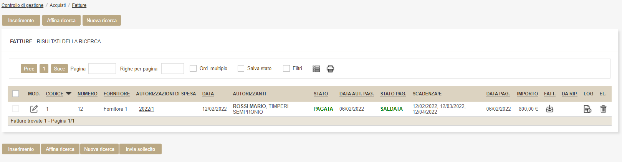Sort table by NUMERO column header

pos(87,94)
